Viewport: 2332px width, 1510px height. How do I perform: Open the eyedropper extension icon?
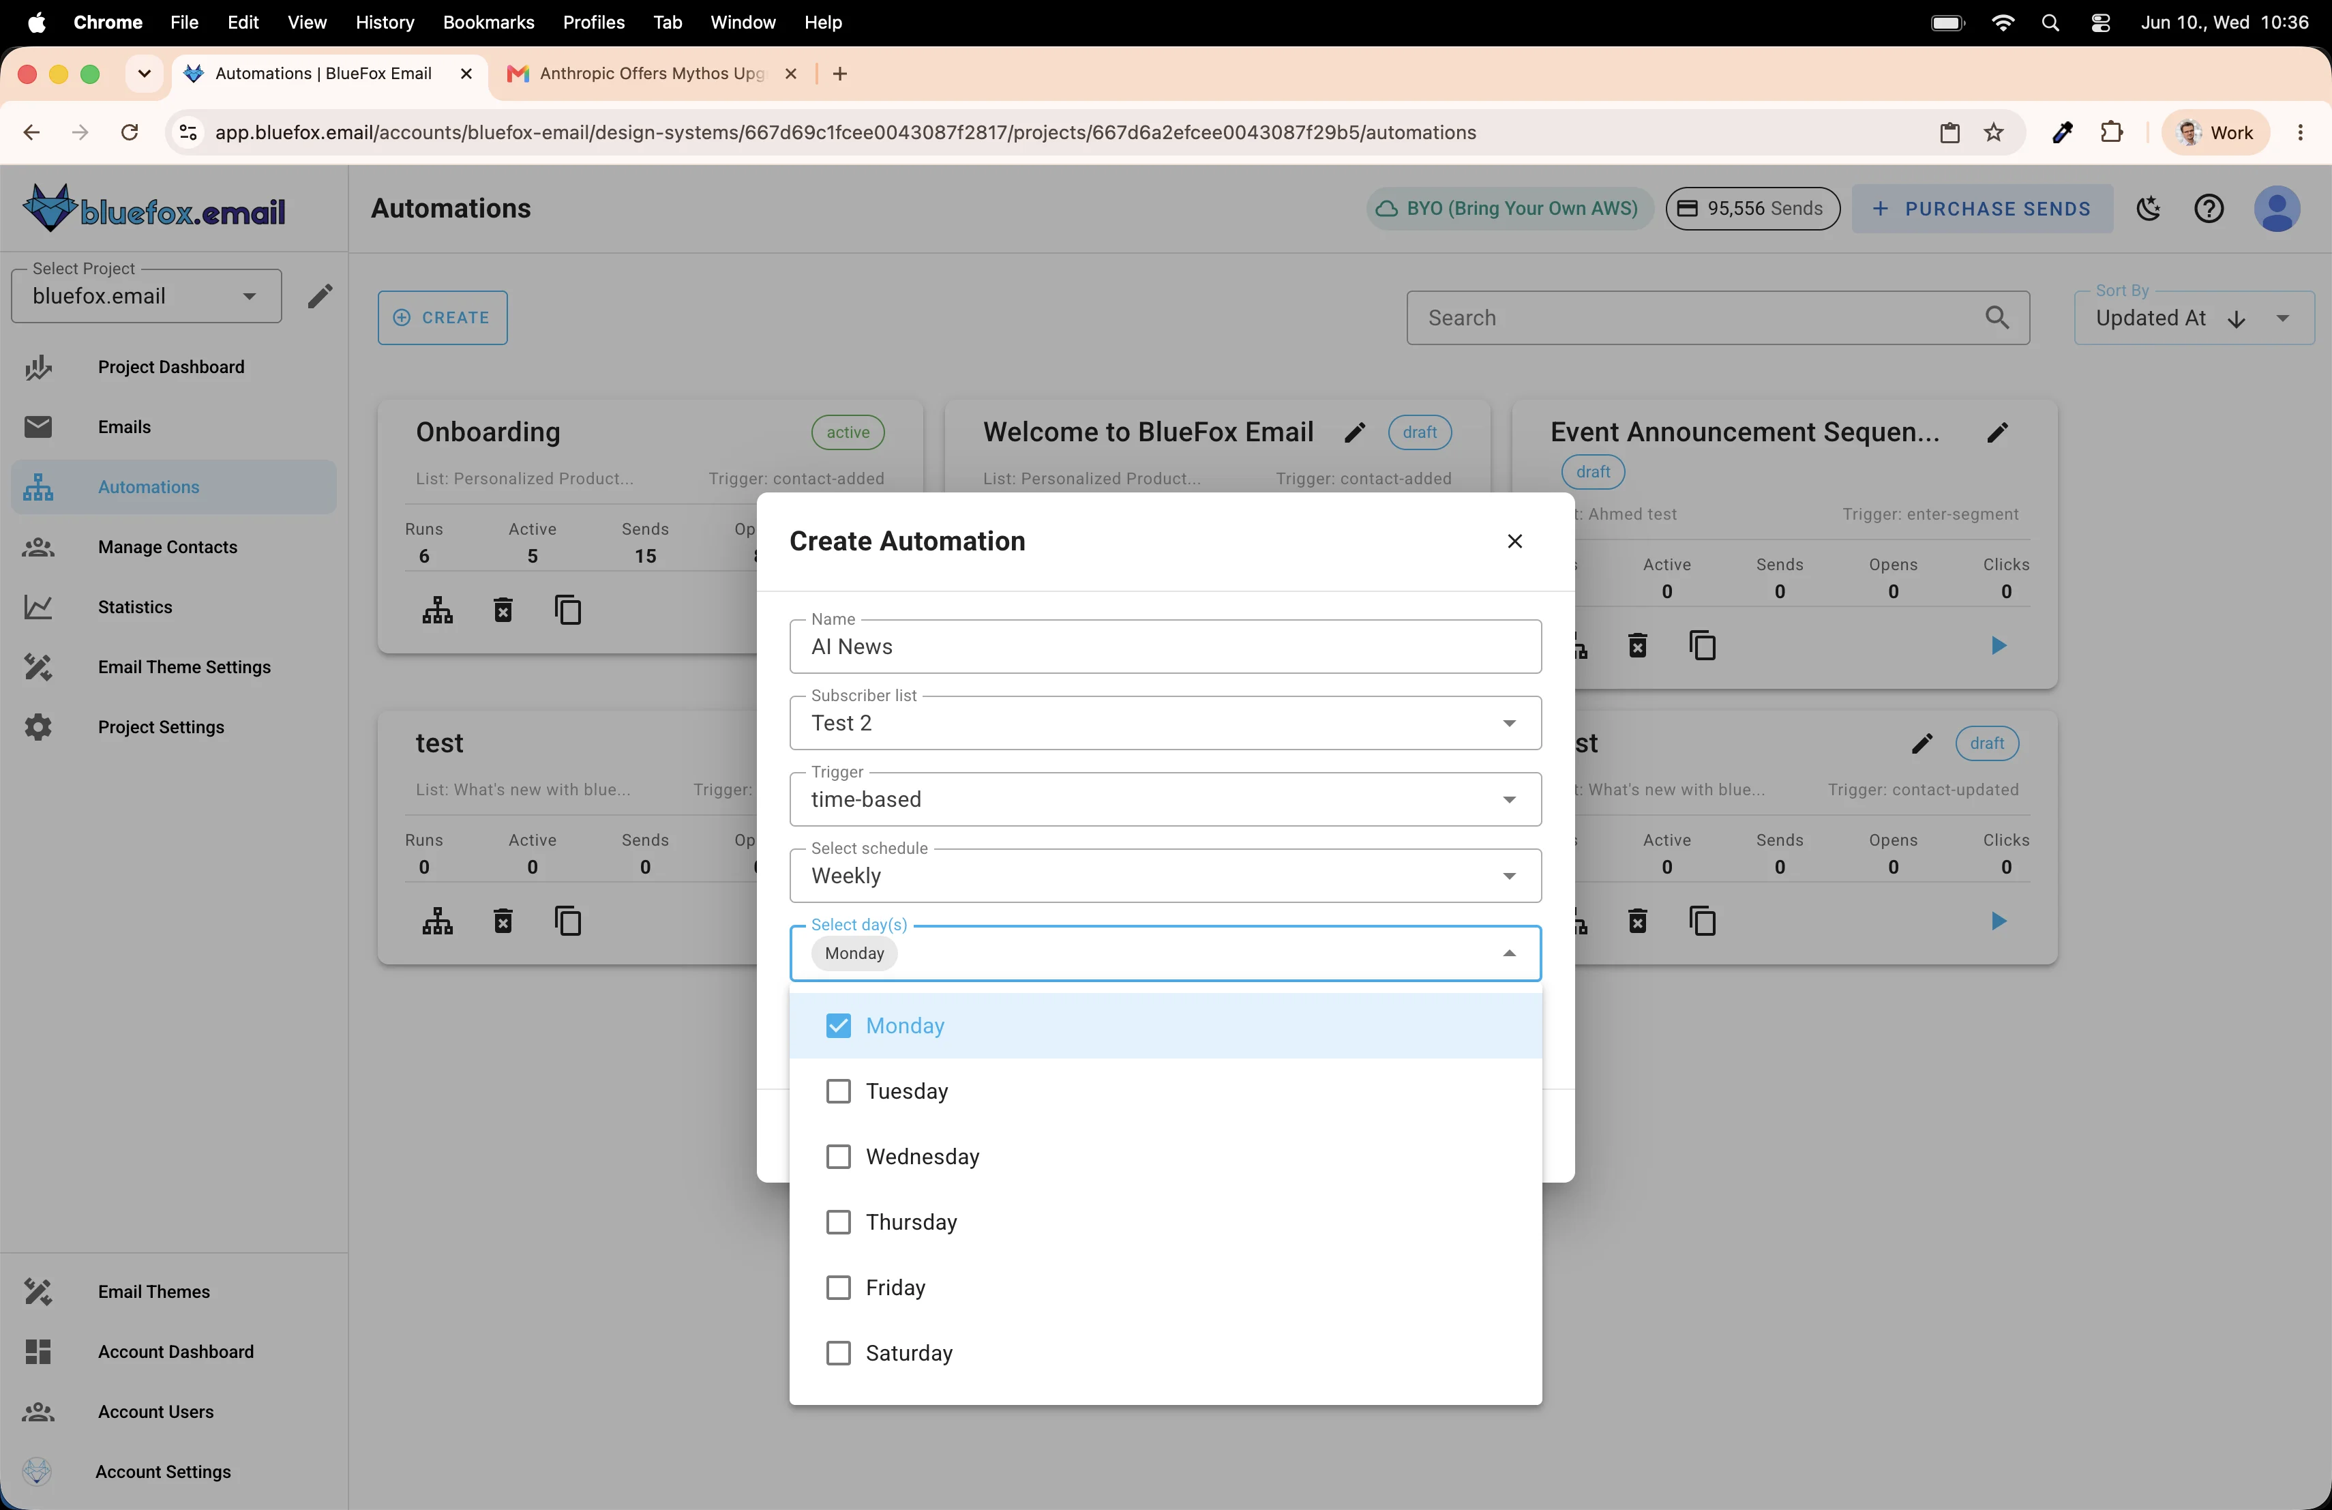pyautogui.click(x=2061, y=132)
